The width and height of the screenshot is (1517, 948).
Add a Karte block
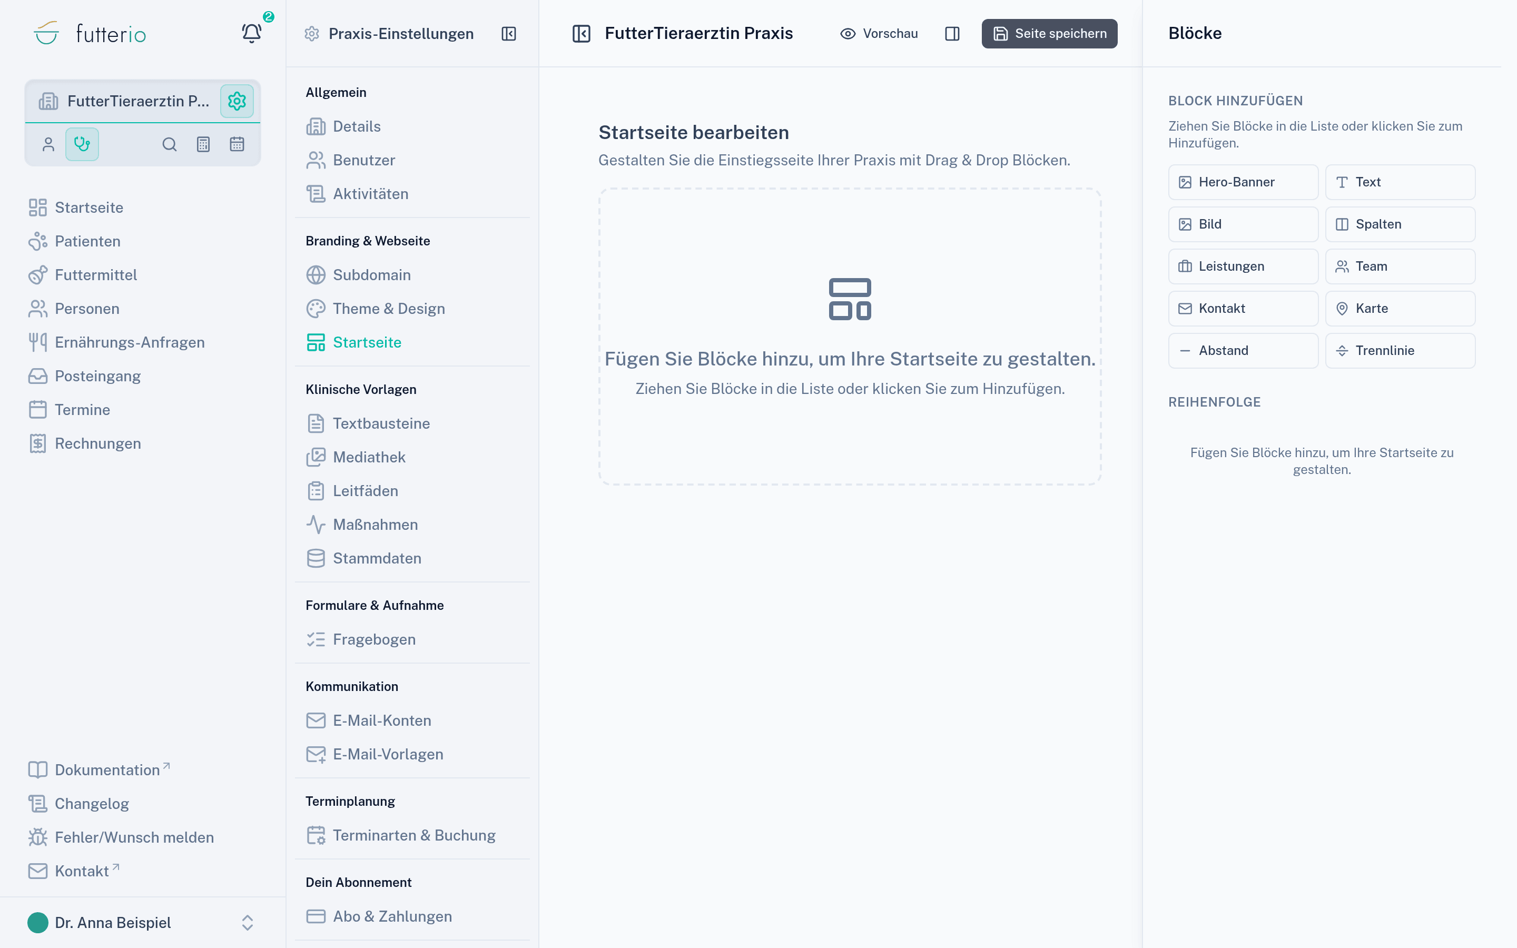[1400, 309]
